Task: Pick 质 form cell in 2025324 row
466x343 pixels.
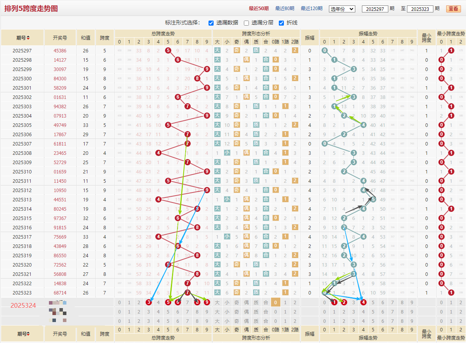Action: click(256, 302)
